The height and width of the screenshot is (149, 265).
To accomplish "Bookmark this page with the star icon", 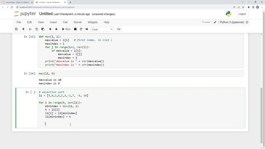I will [x=243, y=7].
